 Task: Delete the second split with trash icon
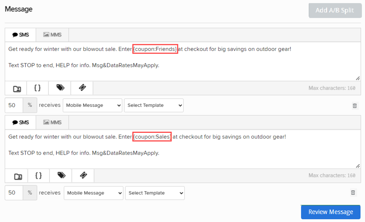click(x=353, y=193)
